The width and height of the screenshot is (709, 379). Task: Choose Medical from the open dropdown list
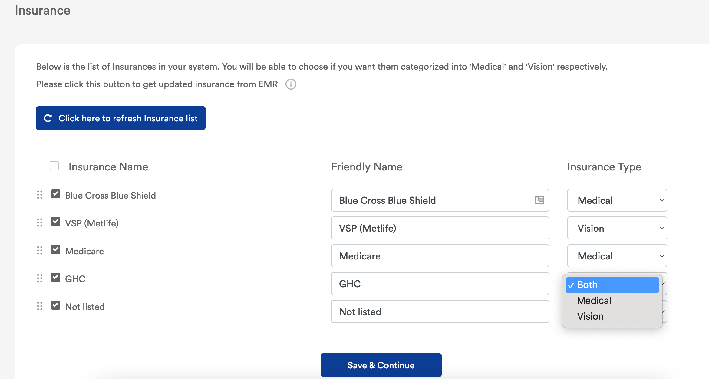pyautogui.click(x=594, y=301)
